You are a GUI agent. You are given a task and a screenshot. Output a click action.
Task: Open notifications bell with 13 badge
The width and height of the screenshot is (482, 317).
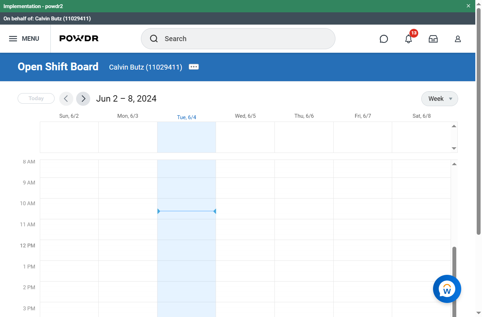coord(409,39)
